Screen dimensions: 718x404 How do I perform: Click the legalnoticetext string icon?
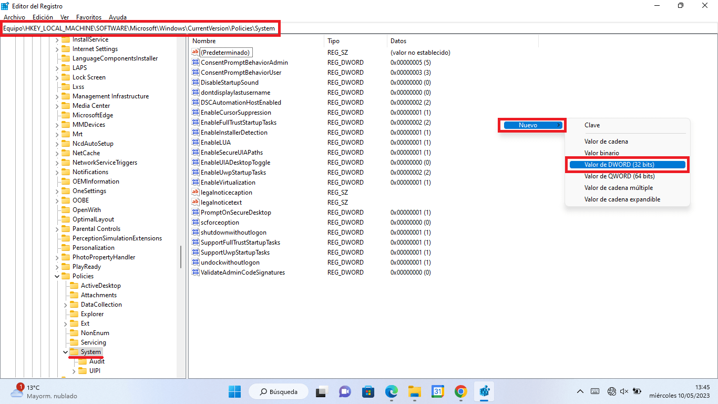(x=196, y=203)
